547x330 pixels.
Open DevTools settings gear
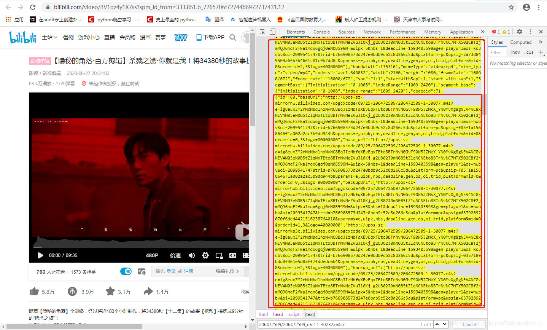click(x=520, y=32)
